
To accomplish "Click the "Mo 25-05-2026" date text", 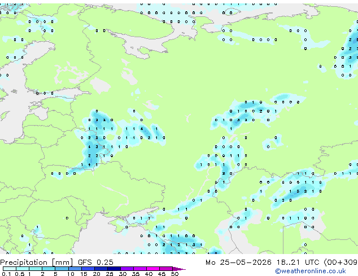I will click(238, 262).
